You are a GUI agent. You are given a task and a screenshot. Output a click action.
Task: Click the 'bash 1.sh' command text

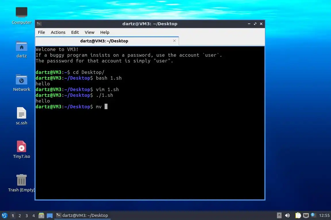109,78
